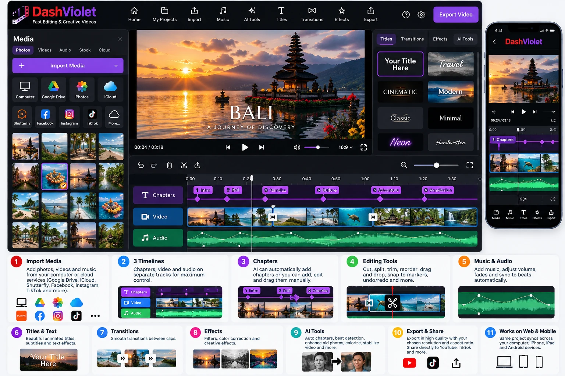Show more import sources via More...
Viewport: 565px width, 376px height.
(x=114, y=116)
